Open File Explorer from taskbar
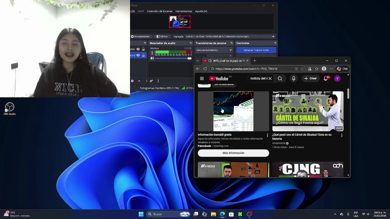Image resolution: width=390 pixels, height=219 pixels. click(213, 214)
